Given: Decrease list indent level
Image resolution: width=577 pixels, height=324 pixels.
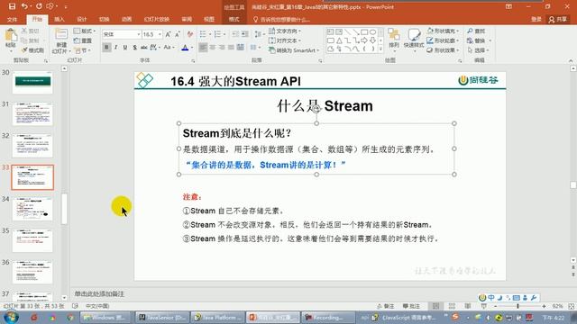Looking at the screenshot, I should (235, 34).
